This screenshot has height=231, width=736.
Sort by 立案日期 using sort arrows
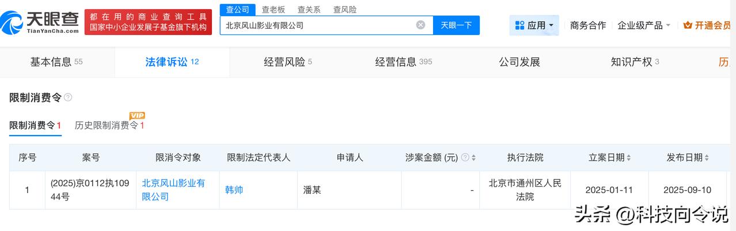(x=628, y=157)
